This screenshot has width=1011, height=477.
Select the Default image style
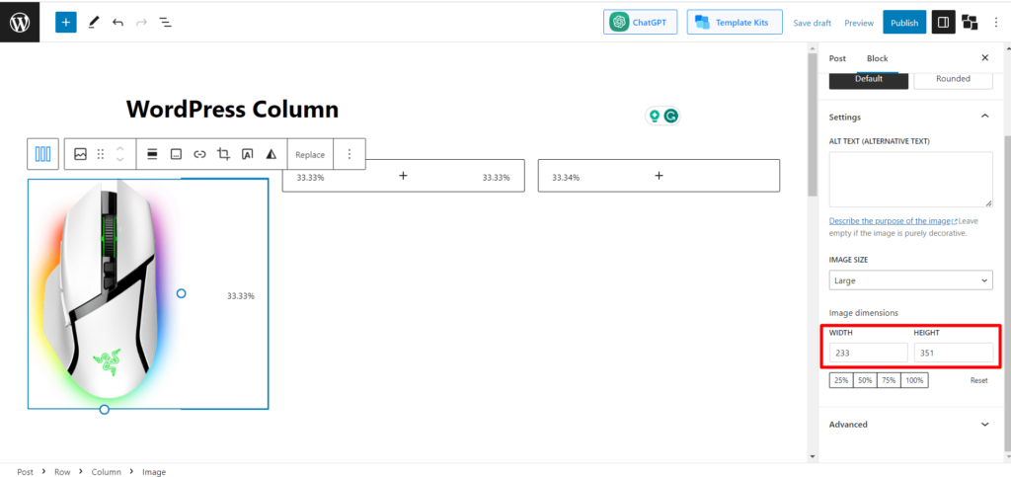point(869,79)
